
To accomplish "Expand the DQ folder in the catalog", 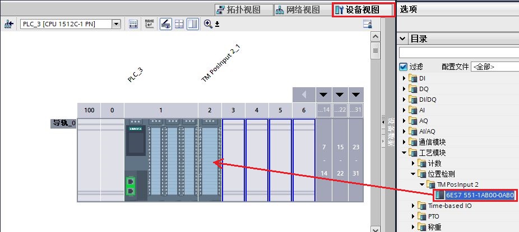I will coord(404,89).
